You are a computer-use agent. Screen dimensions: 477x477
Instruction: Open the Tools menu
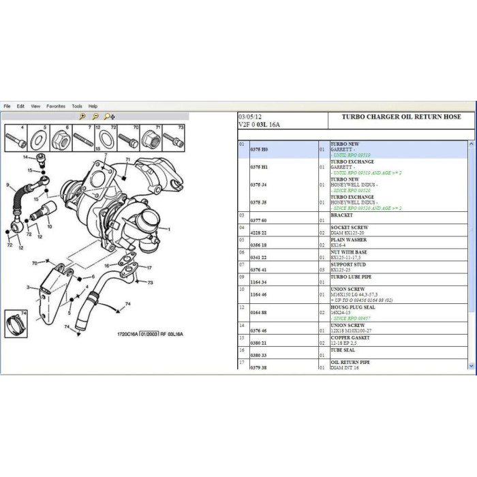click(77, 106)
